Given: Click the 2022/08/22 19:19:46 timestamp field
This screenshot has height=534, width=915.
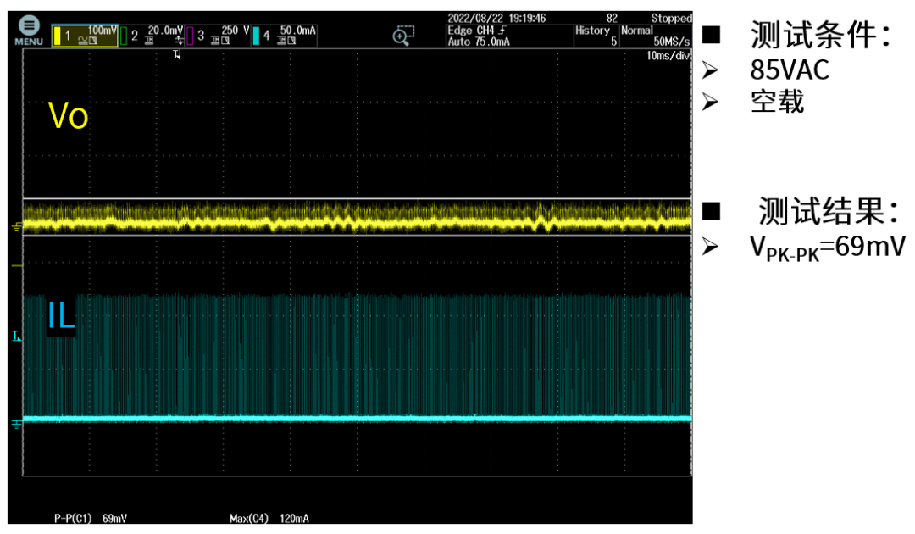Looking at the screenshot, I should (496, 16).
